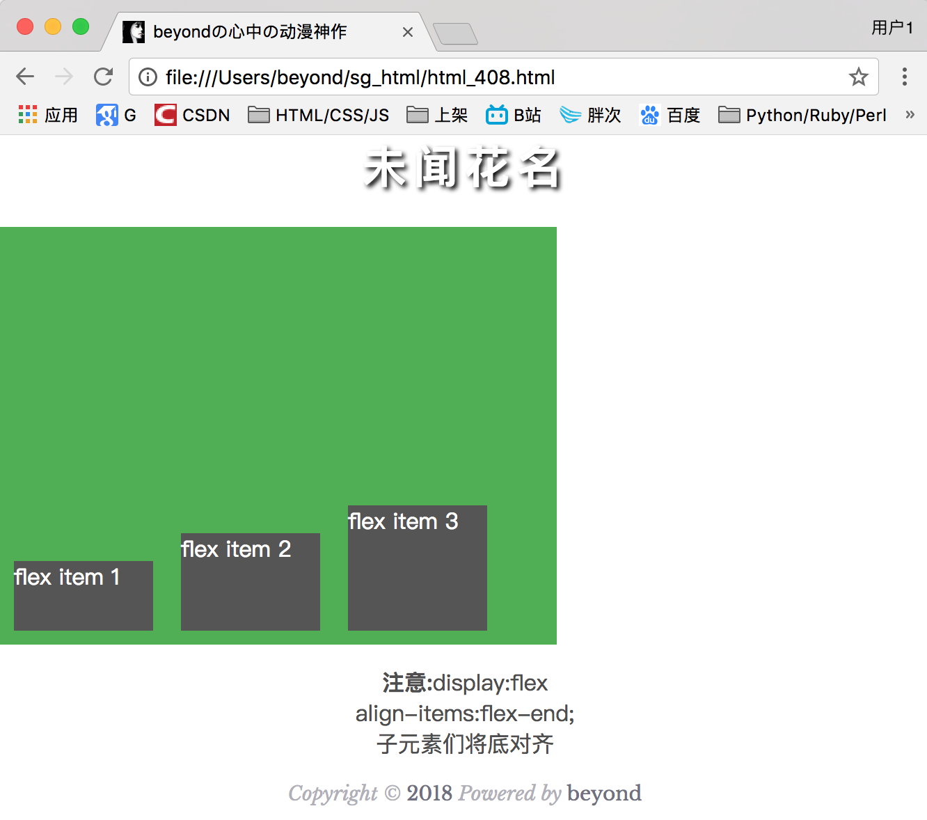Open the 胖次 bookmark
The width and height of the screenshot is (927, 820).
(590, 115)
